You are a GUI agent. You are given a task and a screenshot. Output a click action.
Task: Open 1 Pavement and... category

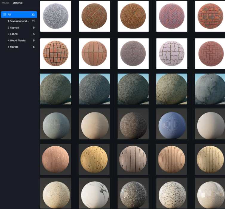pyautogui.click(x=19, y=21)
